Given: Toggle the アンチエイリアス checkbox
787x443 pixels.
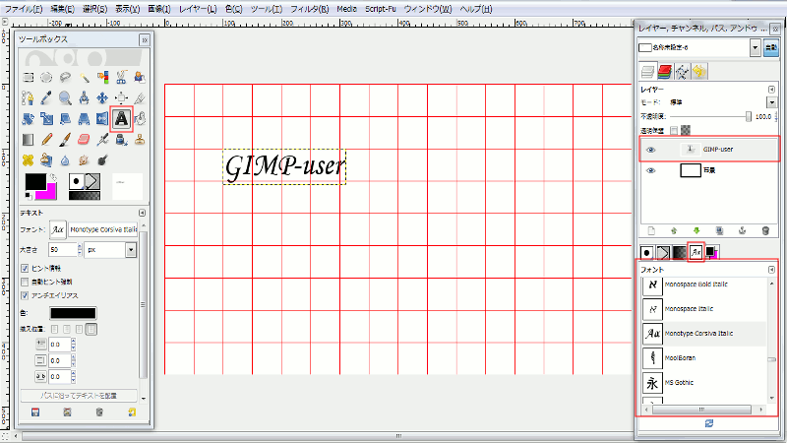Looking at the screenshot, I should [25, 295].
